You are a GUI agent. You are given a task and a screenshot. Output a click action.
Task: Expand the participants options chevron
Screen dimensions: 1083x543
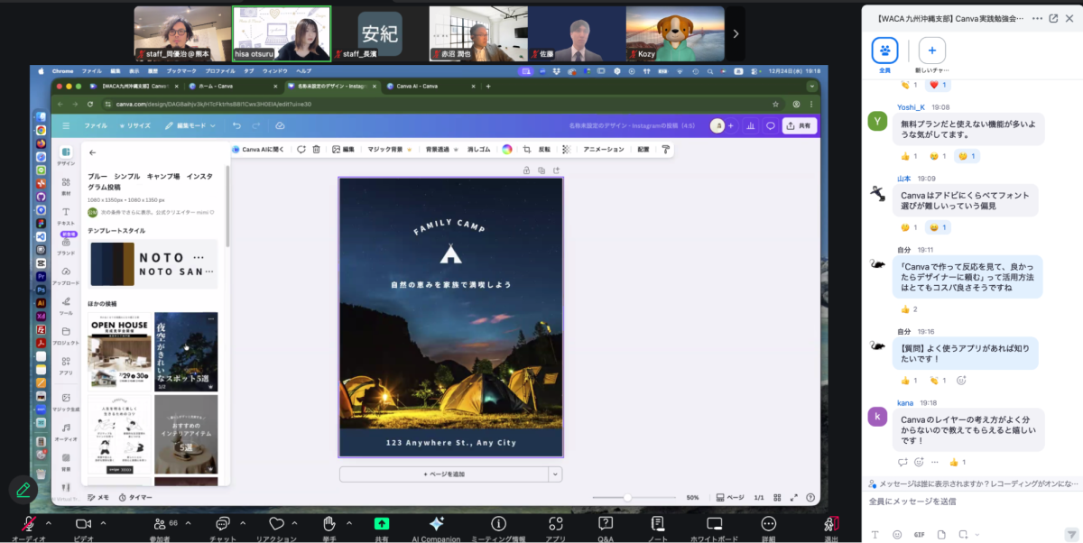coord(186,523)
